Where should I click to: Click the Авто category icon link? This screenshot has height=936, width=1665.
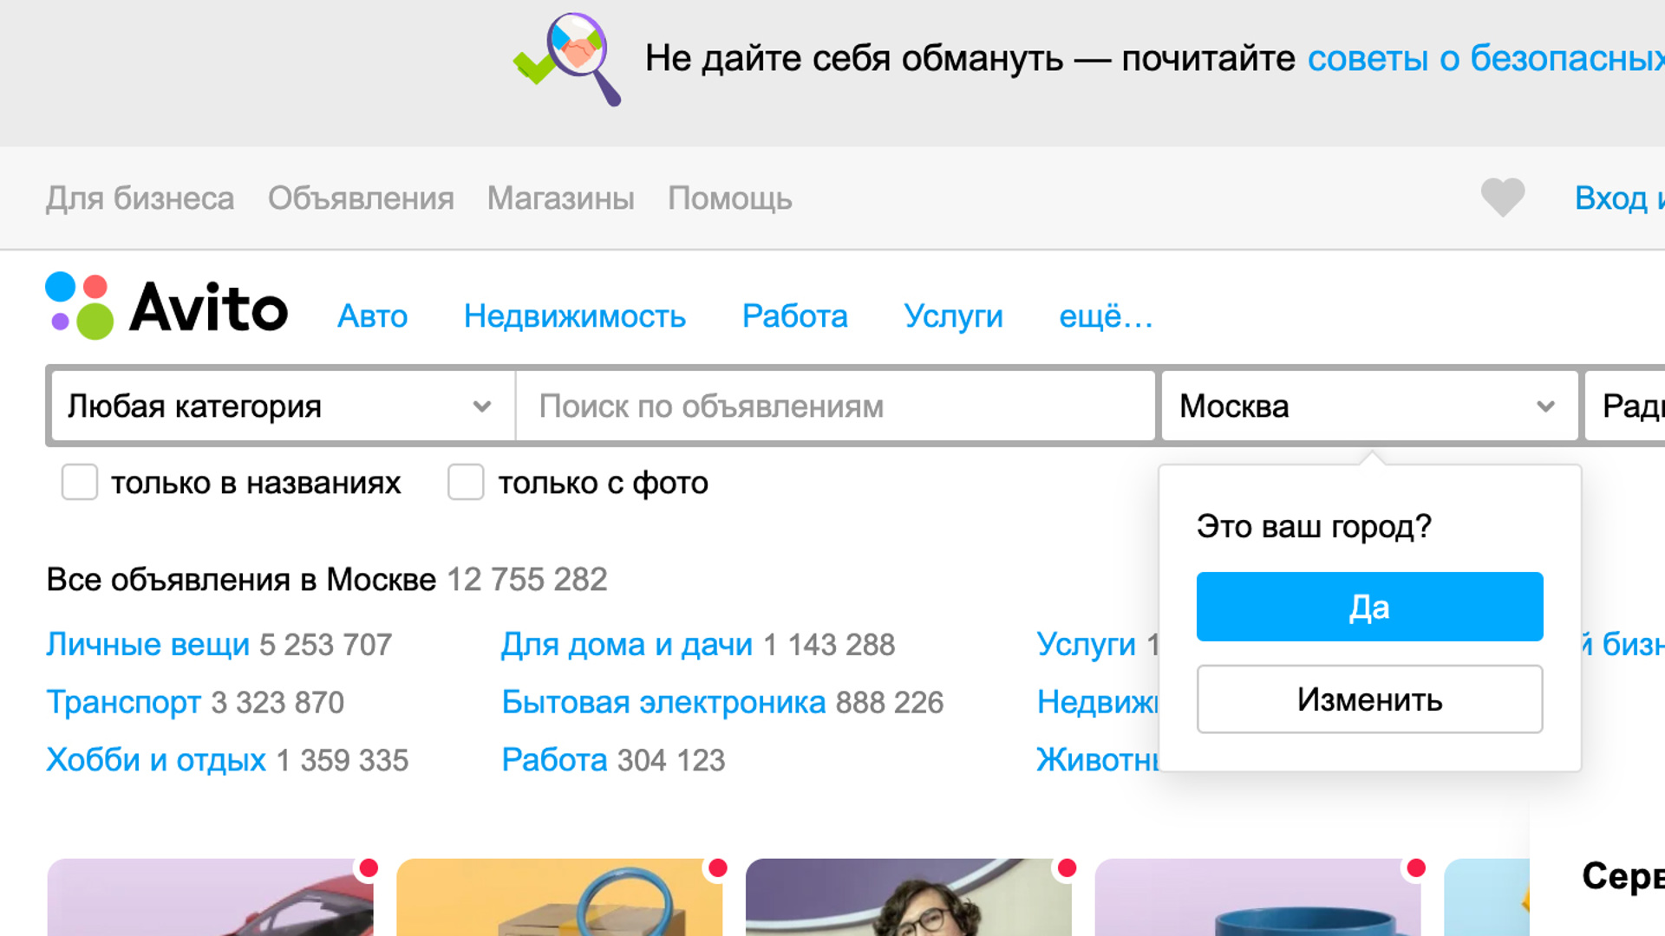[x=372, y=315]
